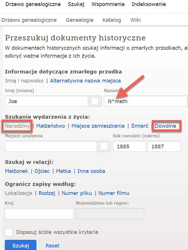
Task: Open the Szukaj top menu
Action: [76, 4]
